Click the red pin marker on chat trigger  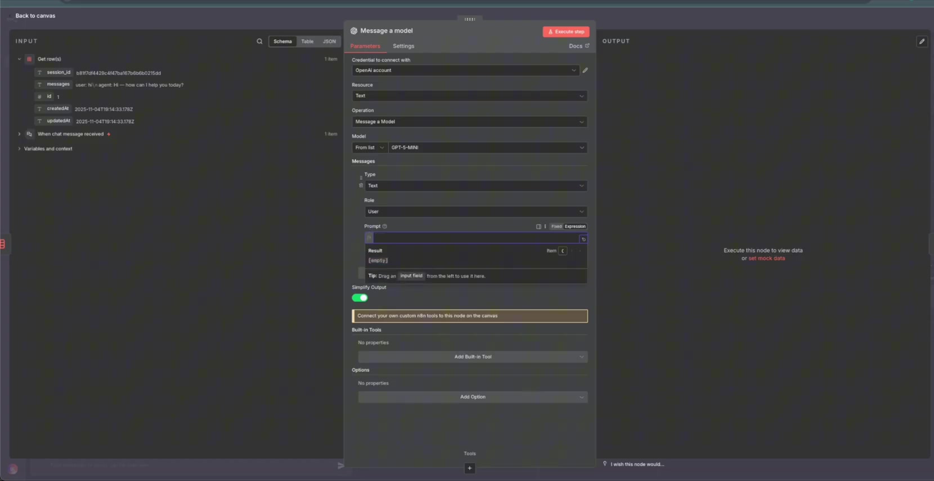point(109,134)
